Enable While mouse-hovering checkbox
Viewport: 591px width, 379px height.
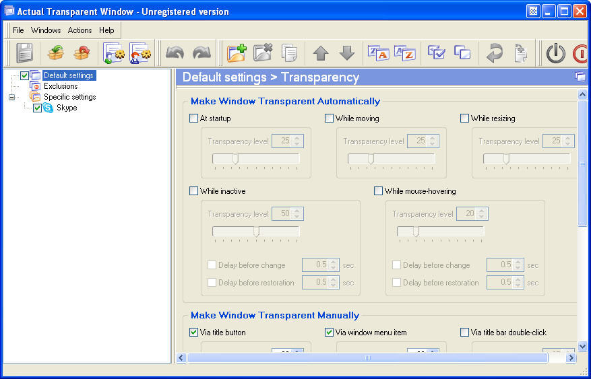point(378,191)
